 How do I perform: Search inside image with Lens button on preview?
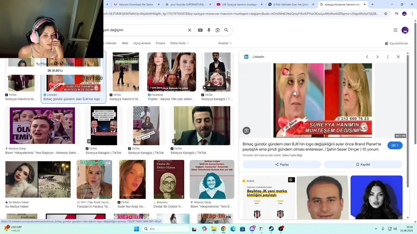pos(247,131)
